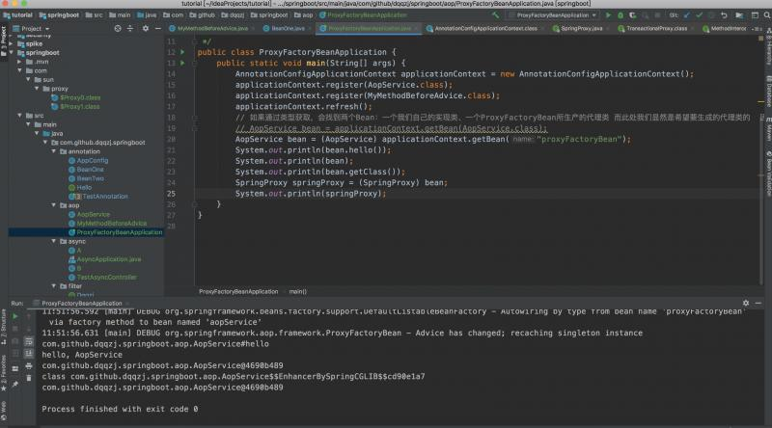This screenshot has width=772, height=428.
Task: Click line 25 println(springProxy) in editor
Action: coord(310,194)
